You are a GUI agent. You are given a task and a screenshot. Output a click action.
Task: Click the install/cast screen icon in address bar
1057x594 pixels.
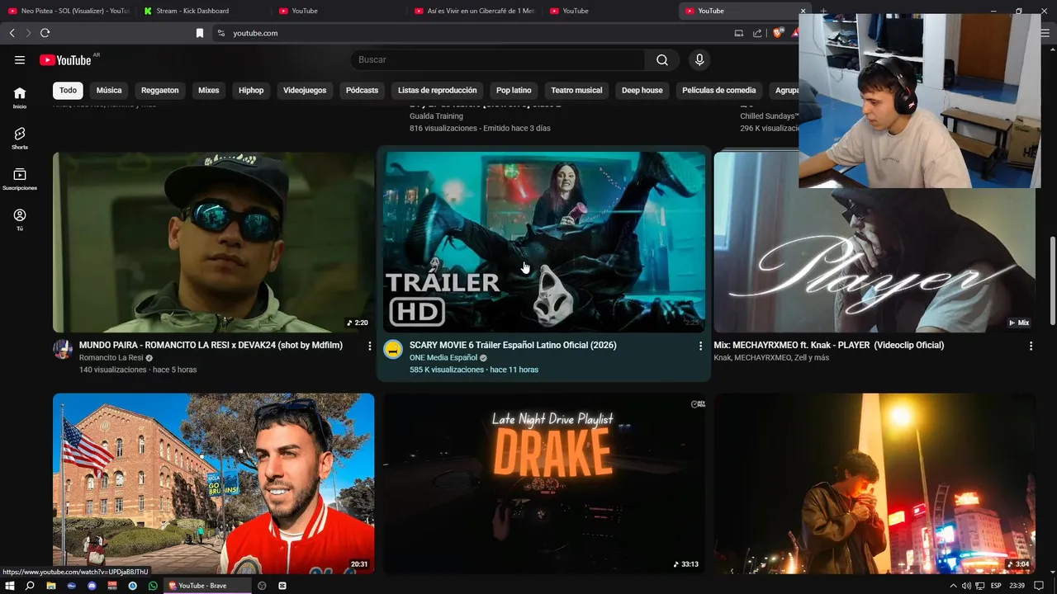coord(739,33)
